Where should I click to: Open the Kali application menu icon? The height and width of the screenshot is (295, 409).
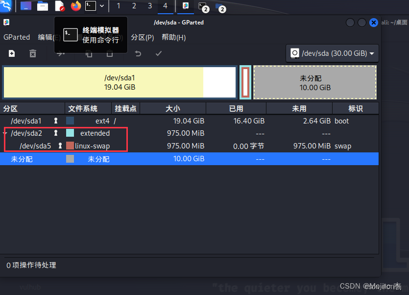click(6, 6)
